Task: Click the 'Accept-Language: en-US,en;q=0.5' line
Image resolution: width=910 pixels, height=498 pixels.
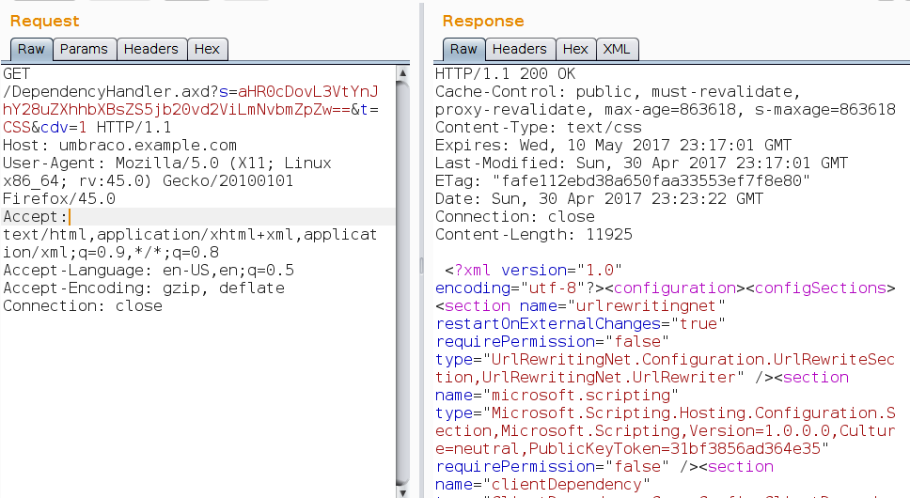Action: tap(149, 271)
